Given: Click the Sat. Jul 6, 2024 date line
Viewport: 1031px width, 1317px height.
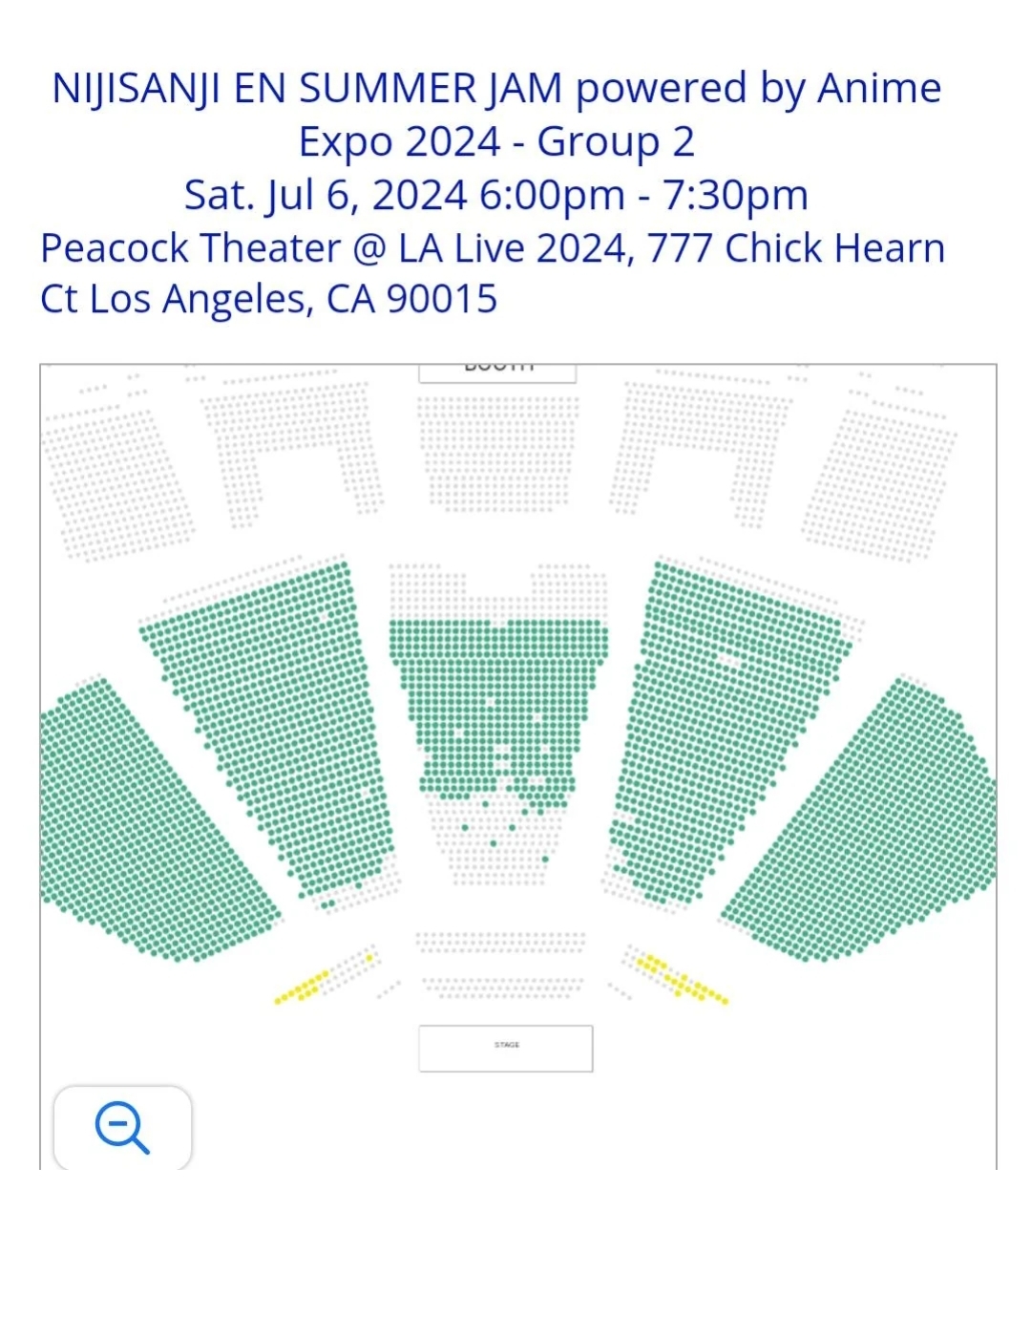Looking at the screenshot, I should point(496,195).
